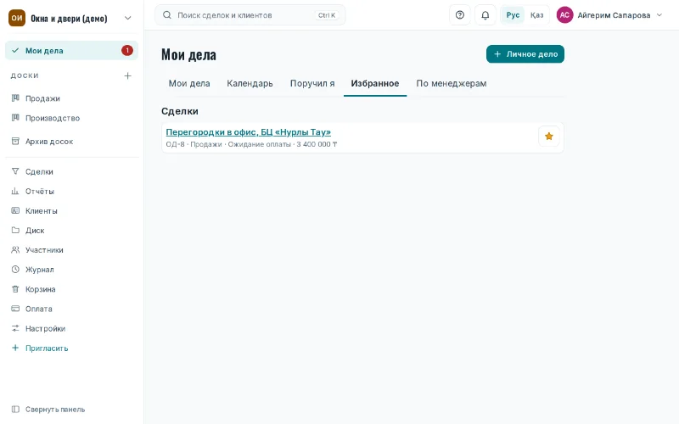
Task: Open deal Перегородки в офис link
Action: coord(248,132)
